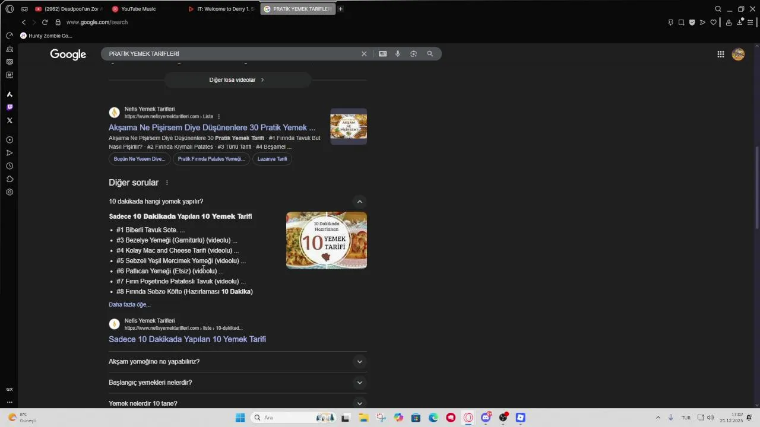The width and height of the screenshot is (760, 427).
Task: Select PRATİK YEMEK TARİFLERİ tab
Action: [298, 9]
